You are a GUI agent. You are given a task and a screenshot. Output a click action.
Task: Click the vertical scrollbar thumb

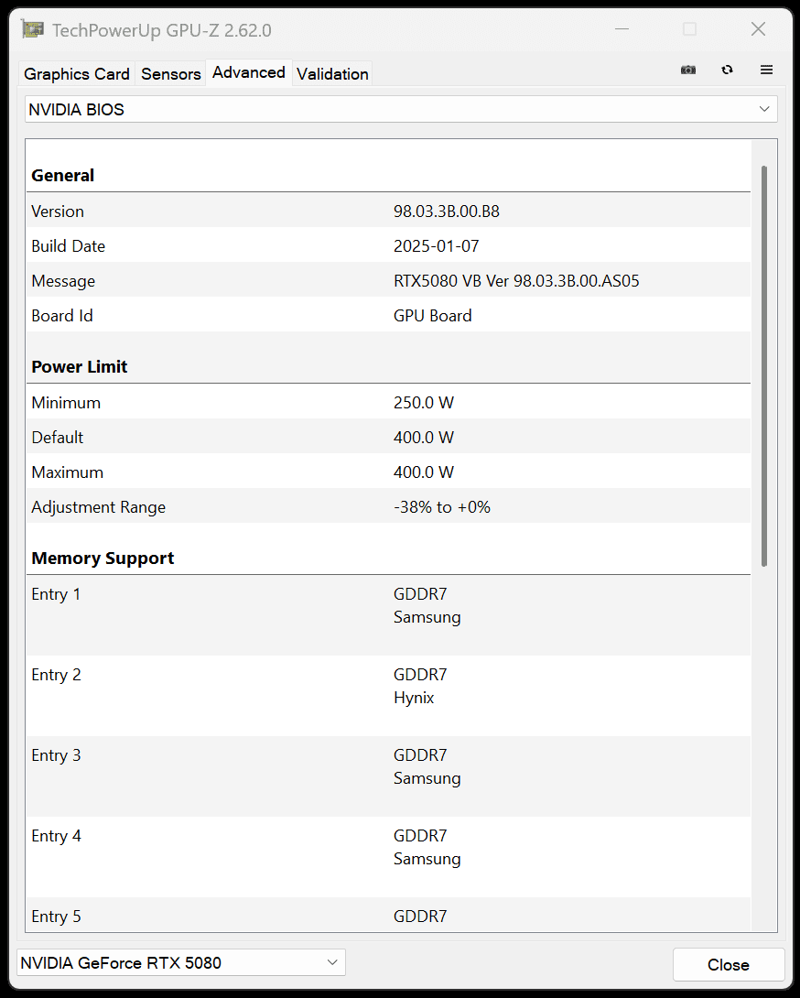[763, 366]
